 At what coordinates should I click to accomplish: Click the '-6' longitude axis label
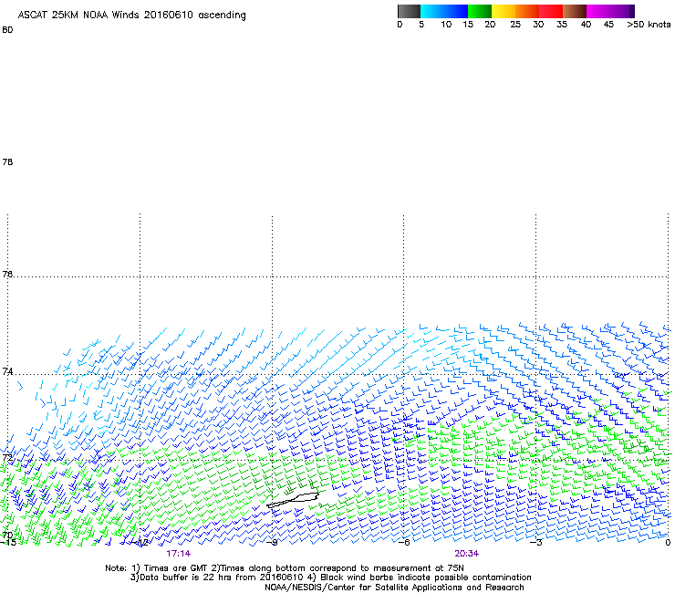(x=404, y=543)
